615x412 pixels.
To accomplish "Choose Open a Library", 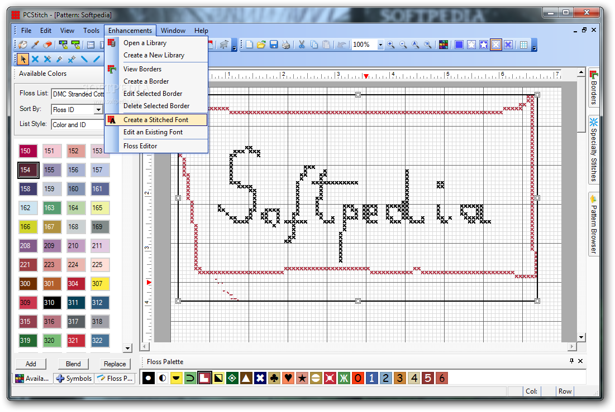I will 156,43.
